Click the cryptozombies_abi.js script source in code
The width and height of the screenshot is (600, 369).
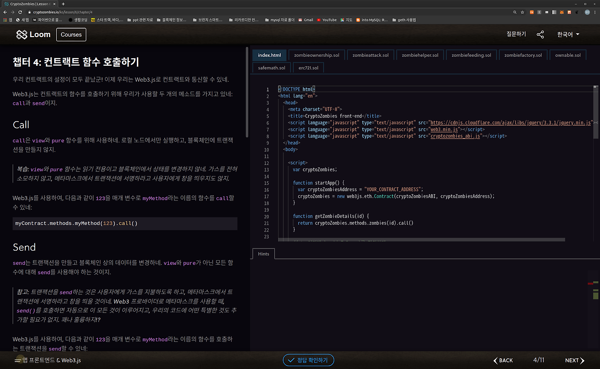(456, 136)
